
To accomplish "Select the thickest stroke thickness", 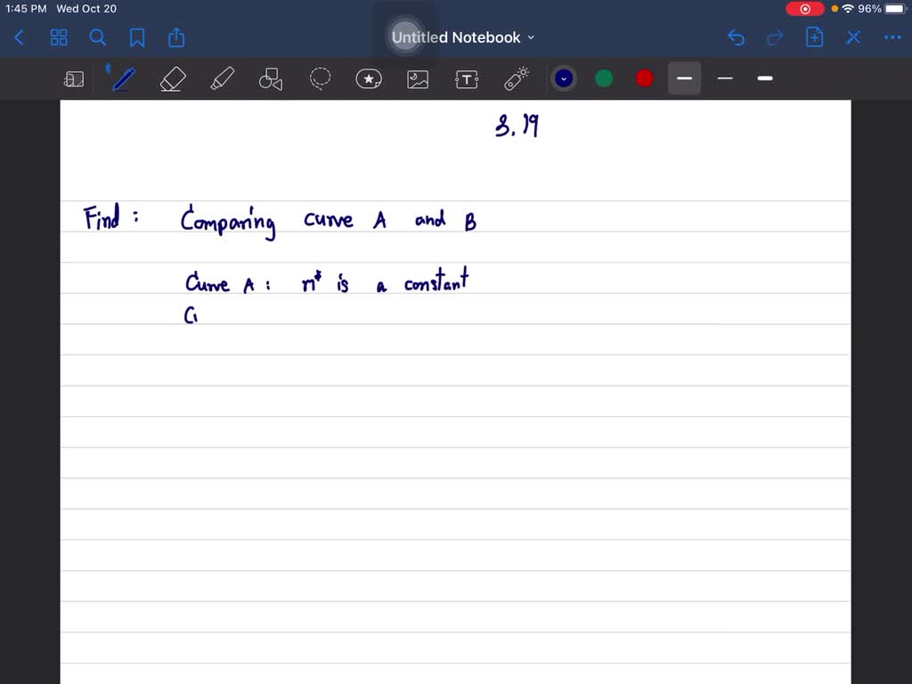I will 765,78.
